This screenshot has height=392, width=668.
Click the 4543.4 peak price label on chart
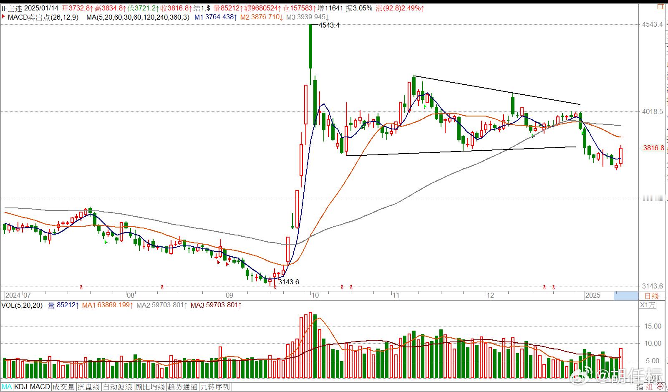pos(329,25)
